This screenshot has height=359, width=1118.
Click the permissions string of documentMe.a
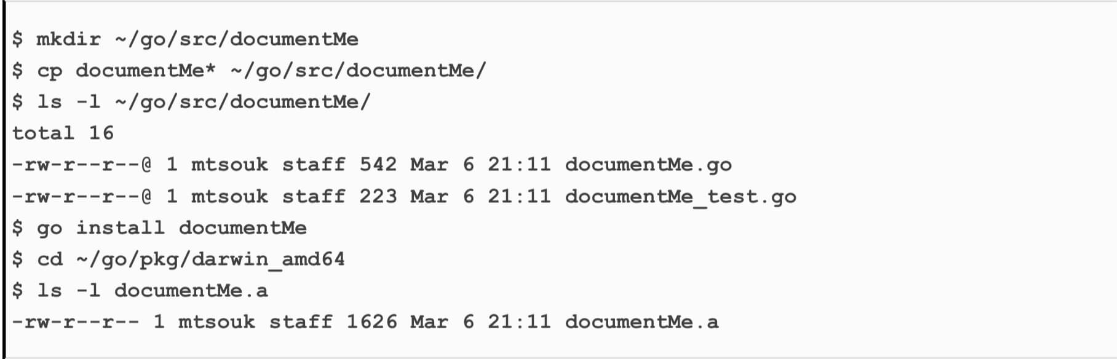click(75, 322)
